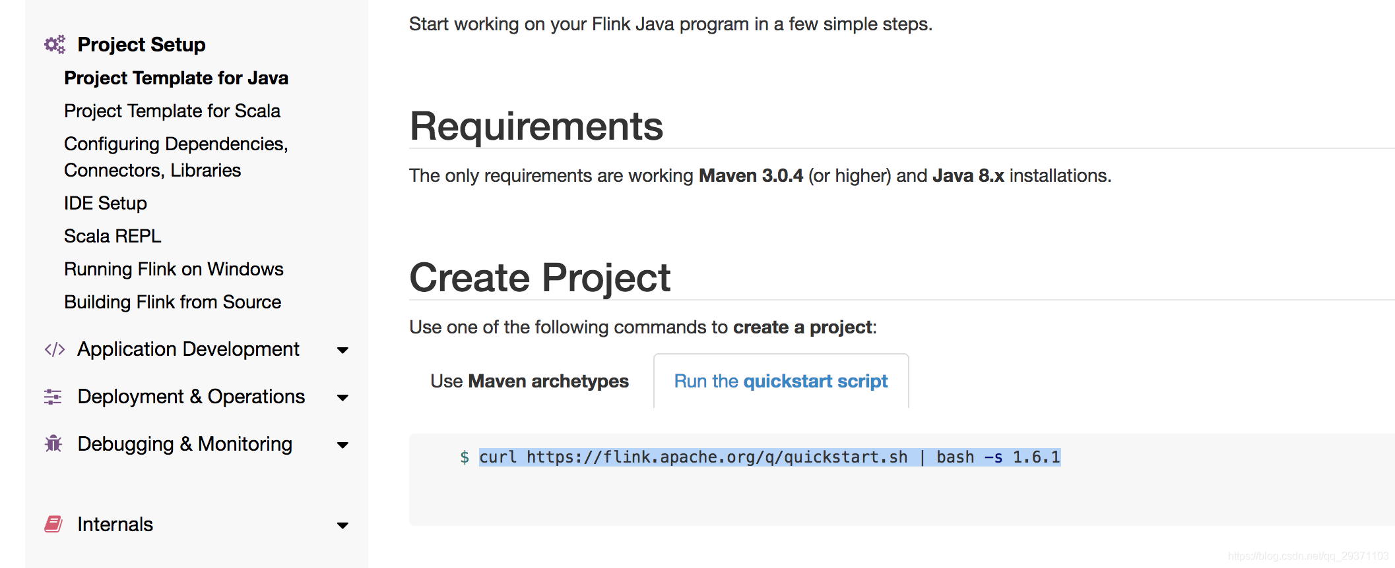Click the Deployment & Operations sliders icon

coord(53,397)
